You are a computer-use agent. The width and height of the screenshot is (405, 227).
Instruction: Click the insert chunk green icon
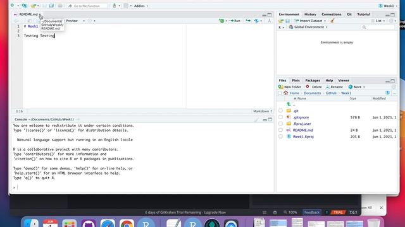221,21
